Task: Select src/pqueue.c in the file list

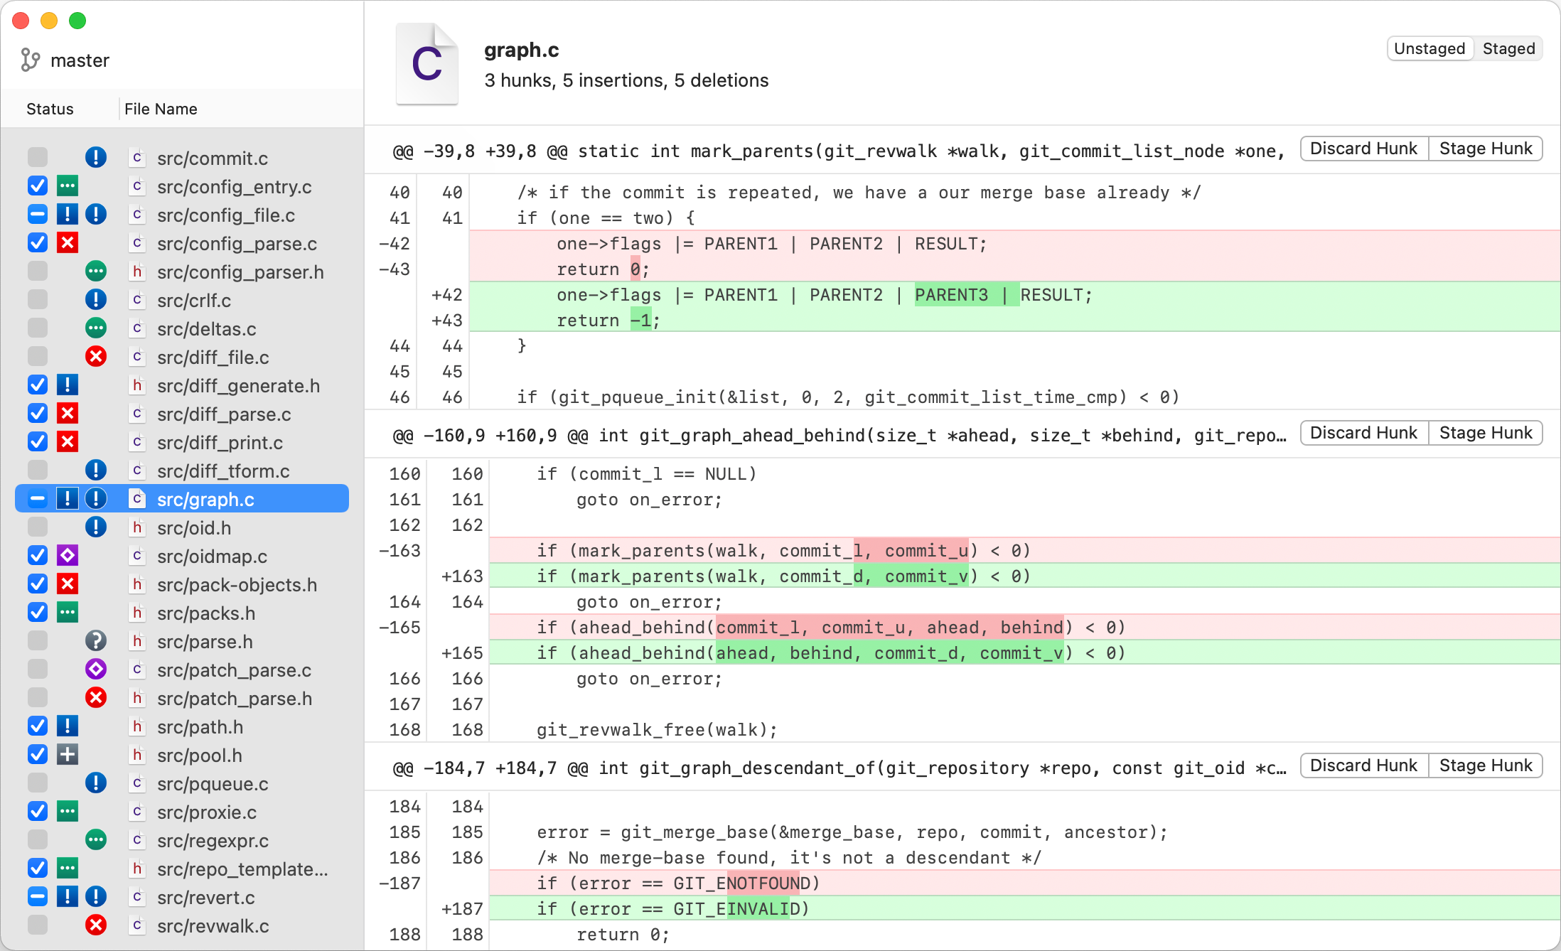Action: 213,783
